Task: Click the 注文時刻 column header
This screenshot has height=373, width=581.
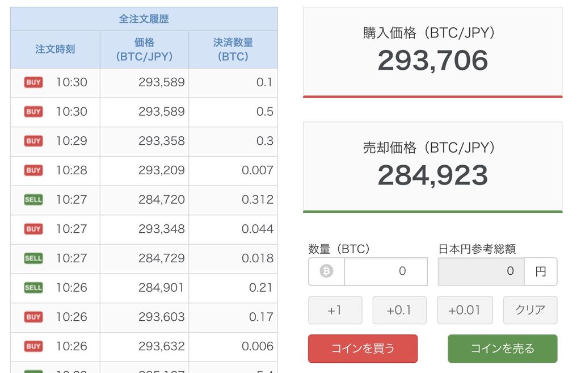Action: click(x=55, y=49)
